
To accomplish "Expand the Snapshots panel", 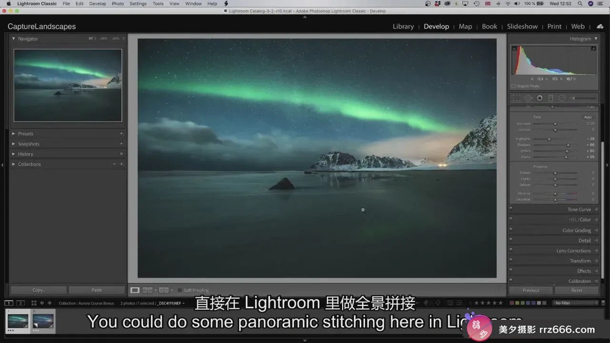I will coord(13,144).
